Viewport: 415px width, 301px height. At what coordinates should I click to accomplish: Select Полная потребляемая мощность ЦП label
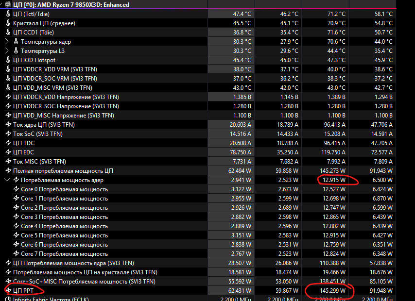tap(63, 171)
